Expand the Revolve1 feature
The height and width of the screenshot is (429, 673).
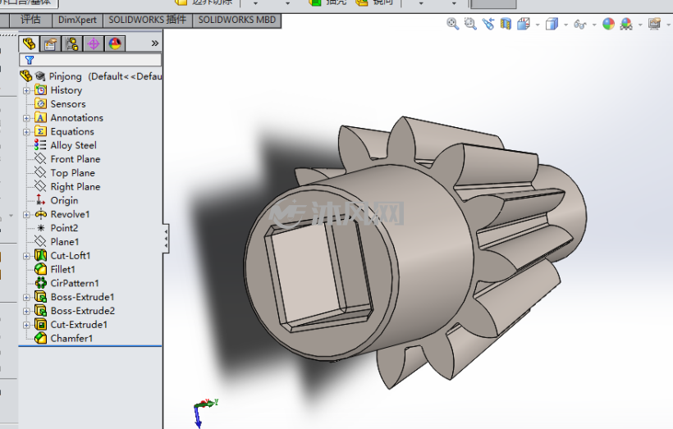26,215
